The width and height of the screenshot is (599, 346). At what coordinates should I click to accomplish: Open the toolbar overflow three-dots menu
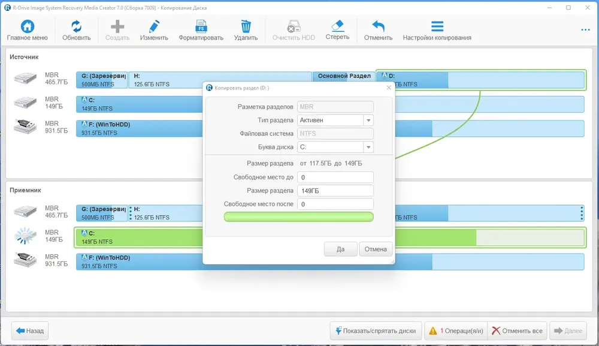[585, 29]
